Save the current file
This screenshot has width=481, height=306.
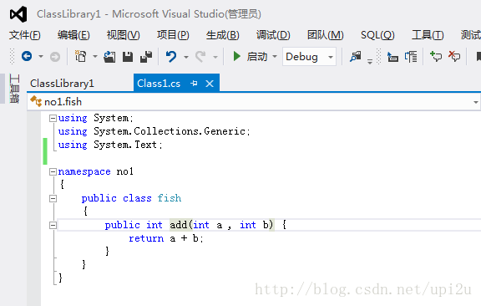128,57
